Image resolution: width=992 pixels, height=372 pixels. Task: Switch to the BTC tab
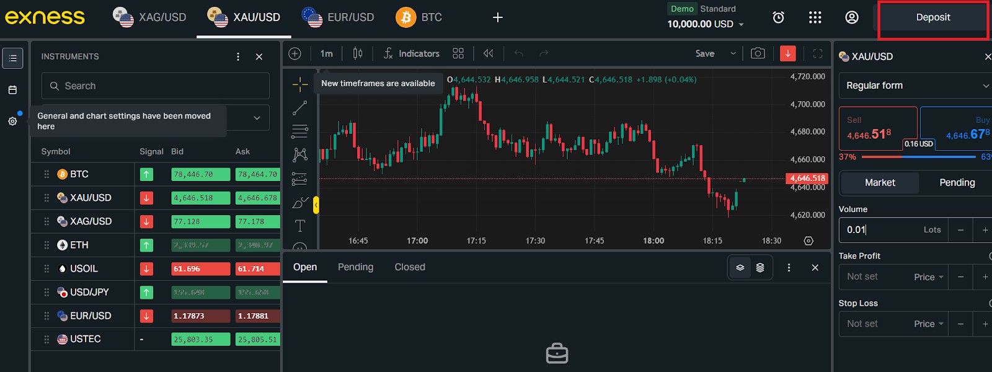click(x=419, y=17)
